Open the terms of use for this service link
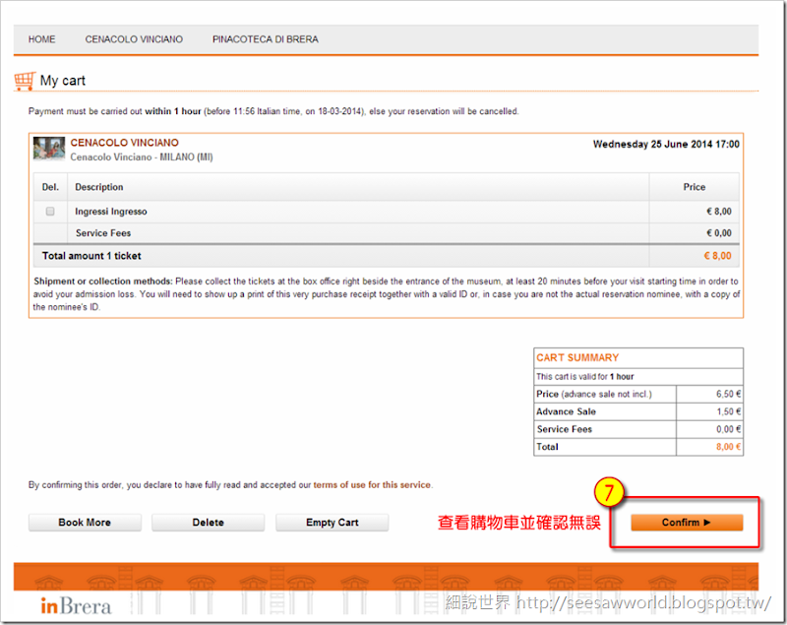787x625 pixels. (x=372, y=485)
